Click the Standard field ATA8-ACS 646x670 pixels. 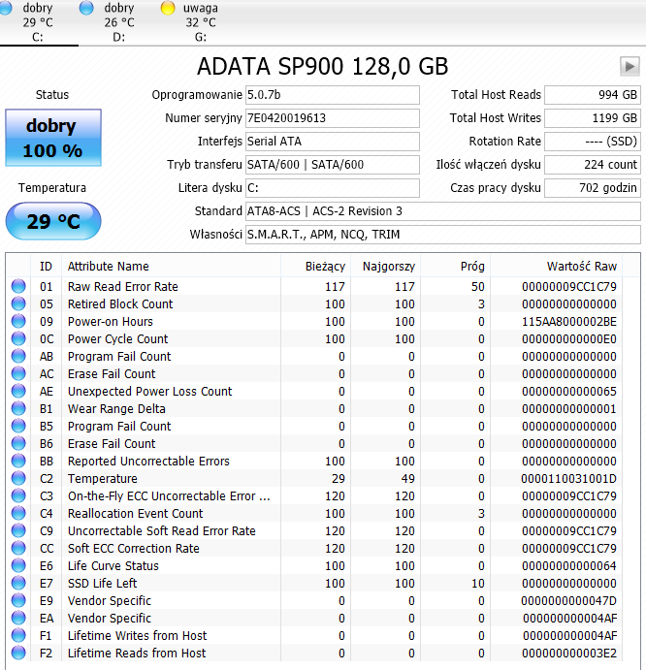coord(443,211)
